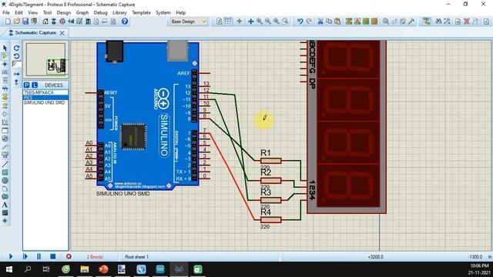Toggle the Wire Autorouter icon
The width and height of the screenshot is (493, 277).
coord(426,22)
